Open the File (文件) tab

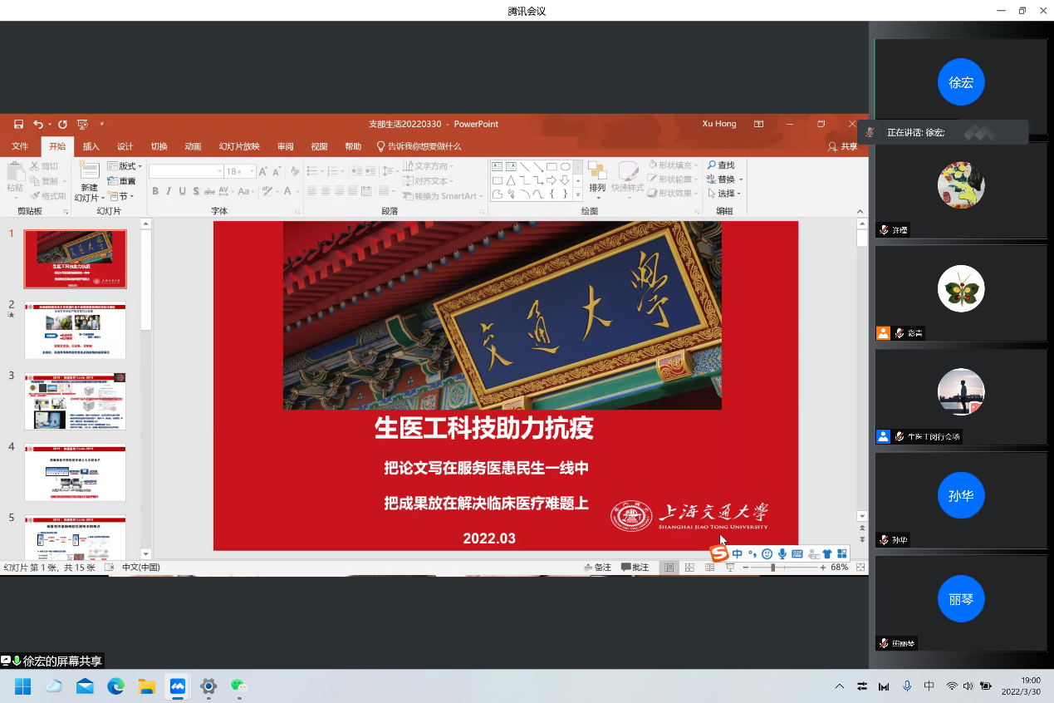click(x=20, y=146)
